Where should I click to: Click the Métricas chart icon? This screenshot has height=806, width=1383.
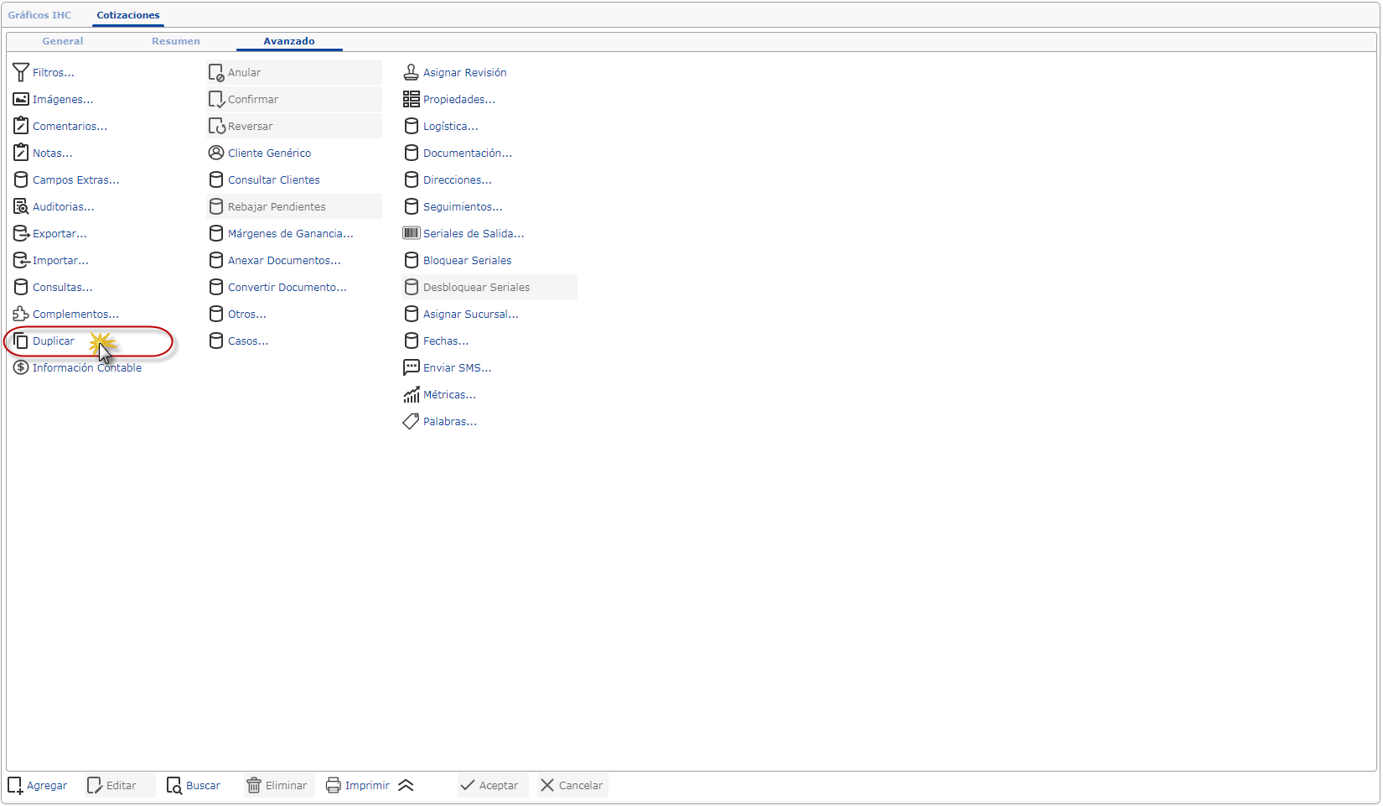411,395
